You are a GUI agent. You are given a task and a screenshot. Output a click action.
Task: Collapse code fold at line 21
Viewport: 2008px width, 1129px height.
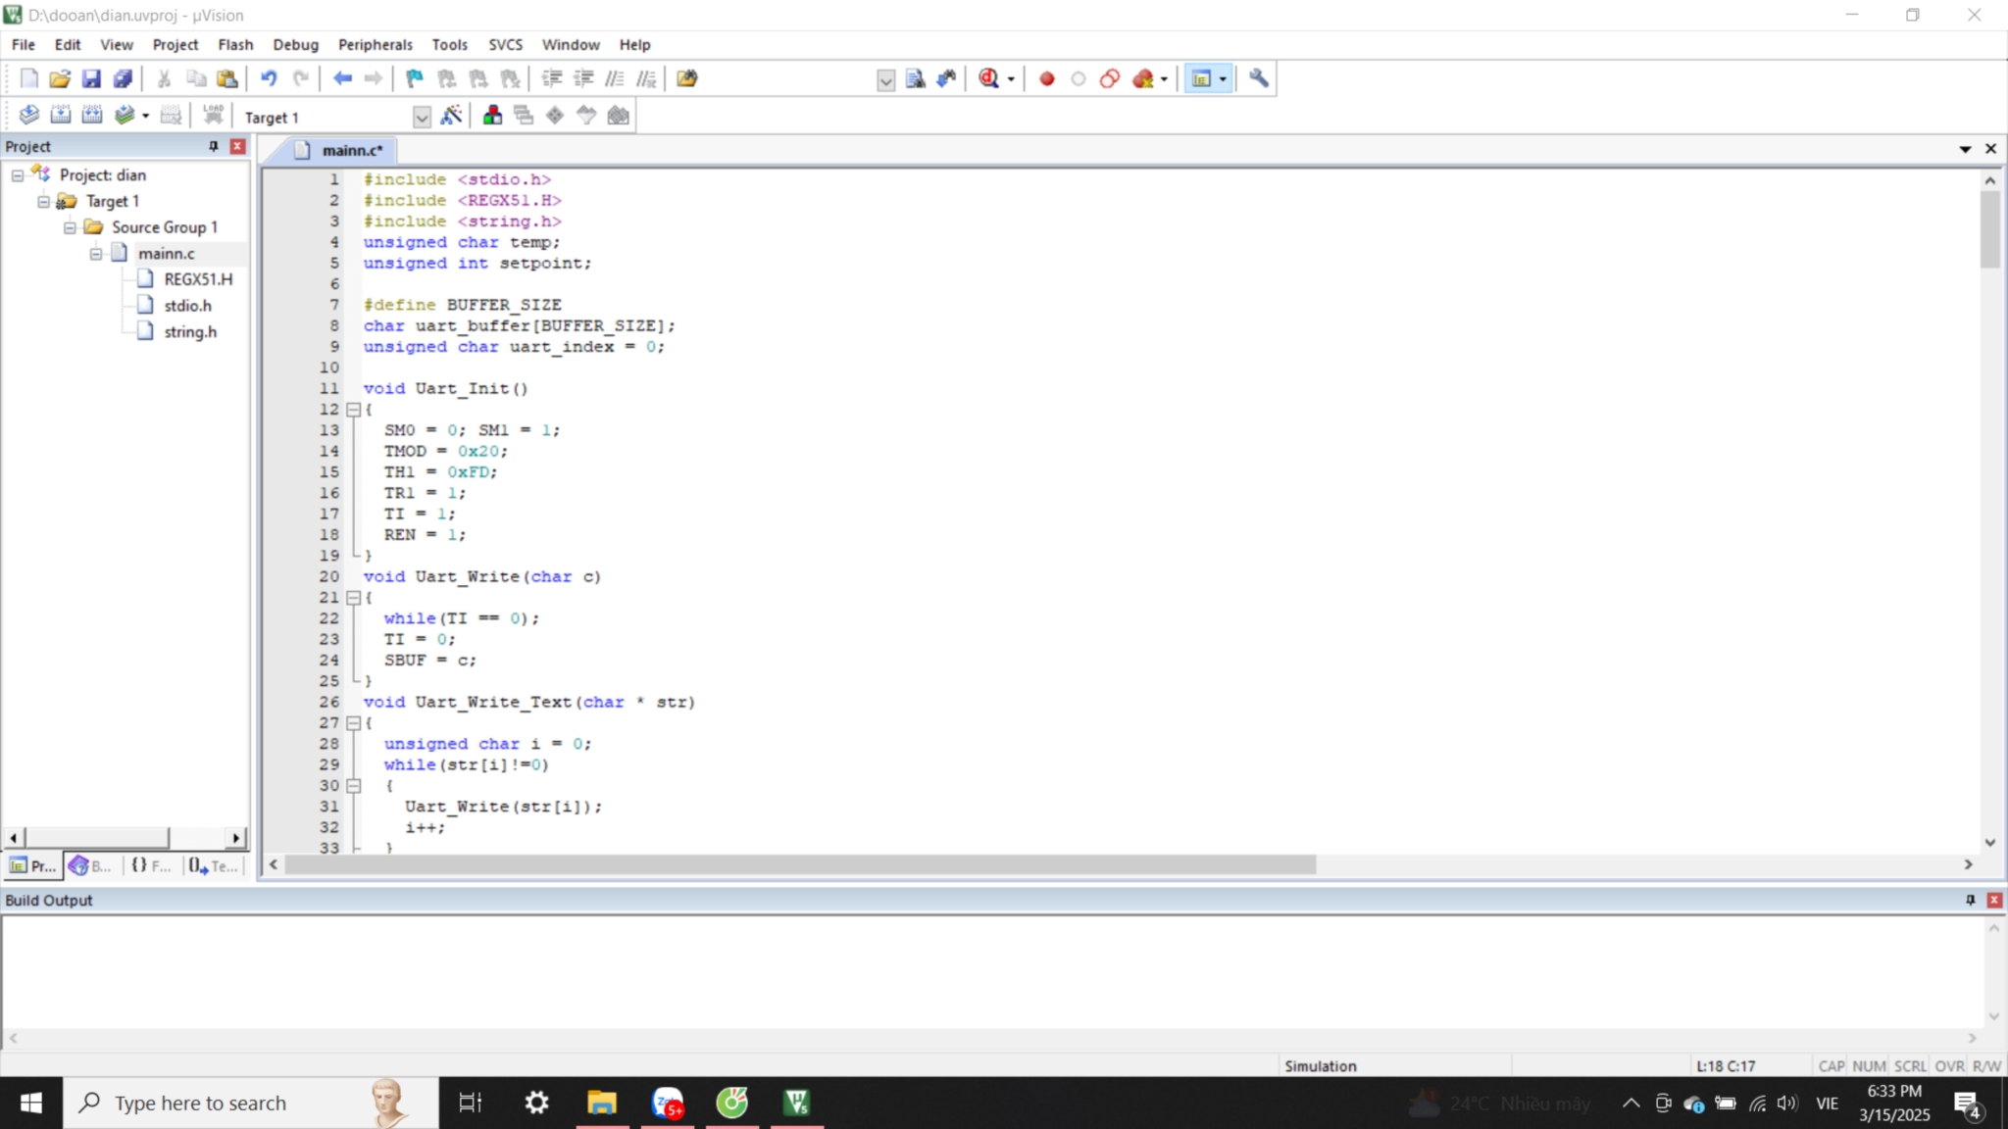coord(354,598)
